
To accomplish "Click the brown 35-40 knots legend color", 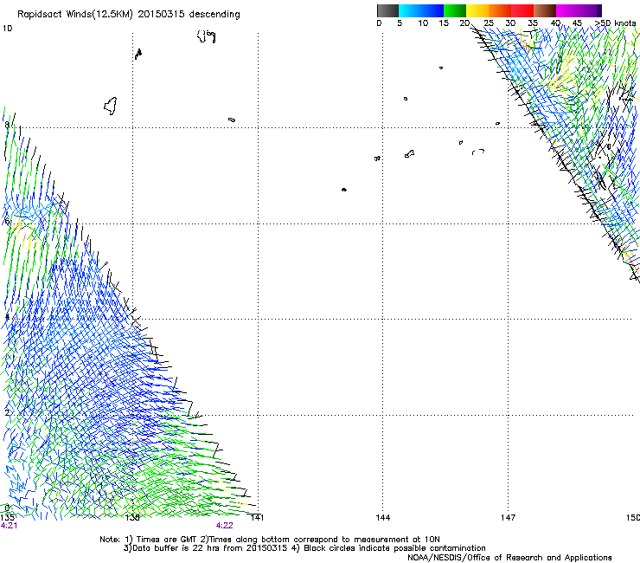I will [545, 10].
